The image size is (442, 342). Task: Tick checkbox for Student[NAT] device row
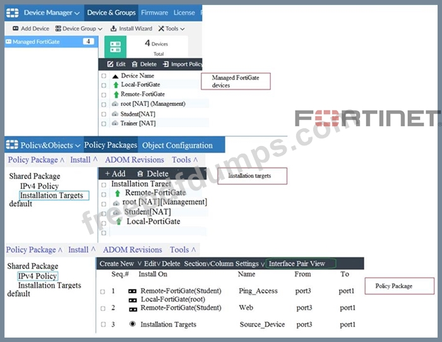[x=104, y=114]
